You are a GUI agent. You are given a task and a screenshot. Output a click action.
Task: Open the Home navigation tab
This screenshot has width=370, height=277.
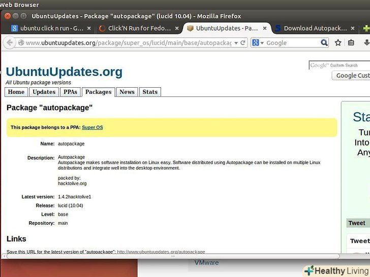16,92
